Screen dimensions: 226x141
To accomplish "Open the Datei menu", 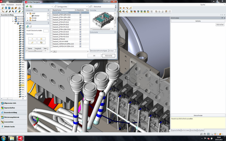I will (x=3, y=5).
